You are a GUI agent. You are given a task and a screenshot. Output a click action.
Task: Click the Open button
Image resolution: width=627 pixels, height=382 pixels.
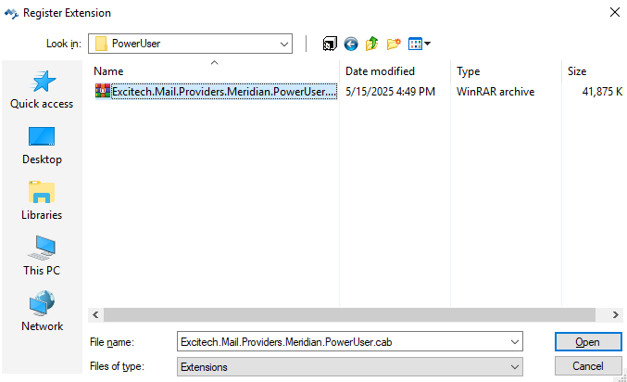(588, 342)
